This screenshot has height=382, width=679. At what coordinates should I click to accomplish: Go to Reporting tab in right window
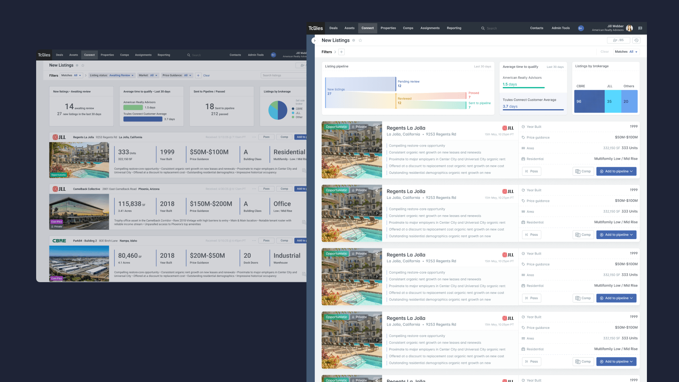454,28
